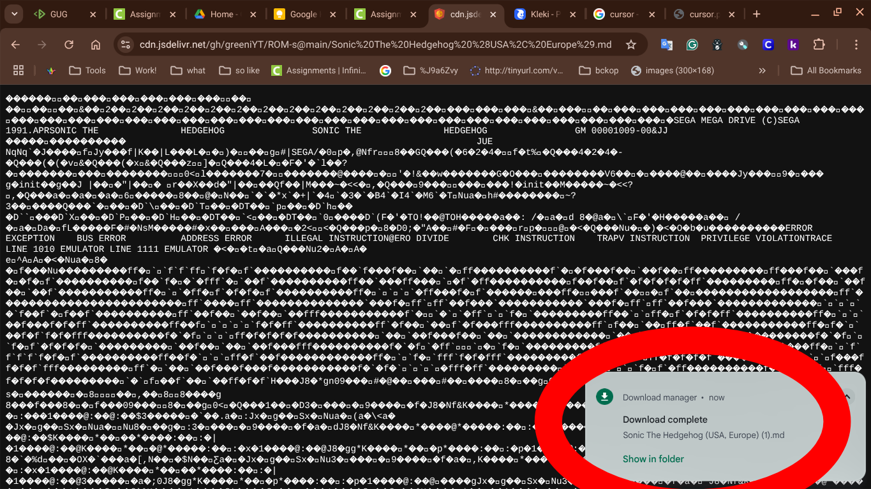Click the bookmark view star in address bar

point(630,45)
